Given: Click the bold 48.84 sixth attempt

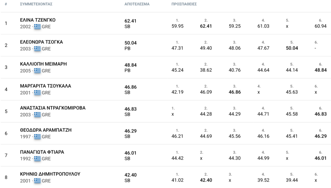Looking at the screenshot, I should point(321,70).
